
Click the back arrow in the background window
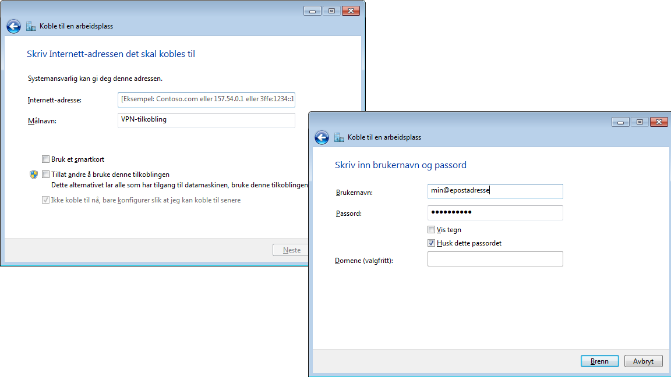point(13,26)
